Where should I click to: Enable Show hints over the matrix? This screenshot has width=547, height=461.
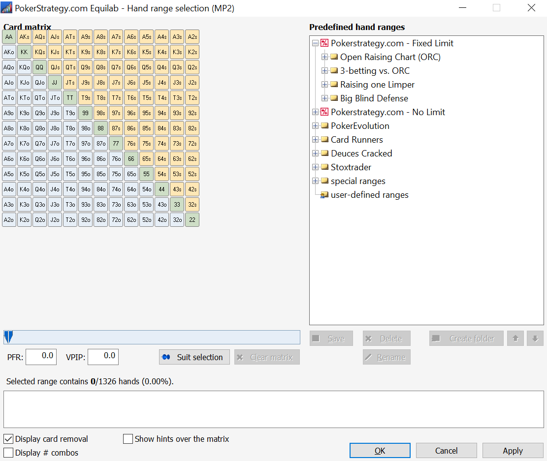[128, 439]
